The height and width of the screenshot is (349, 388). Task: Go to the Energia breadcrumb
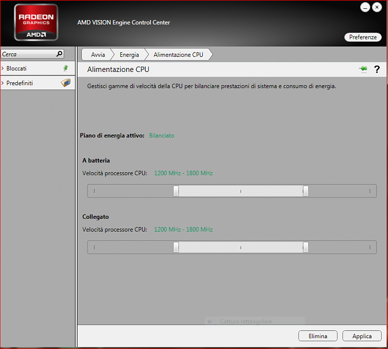click(129, 55)
